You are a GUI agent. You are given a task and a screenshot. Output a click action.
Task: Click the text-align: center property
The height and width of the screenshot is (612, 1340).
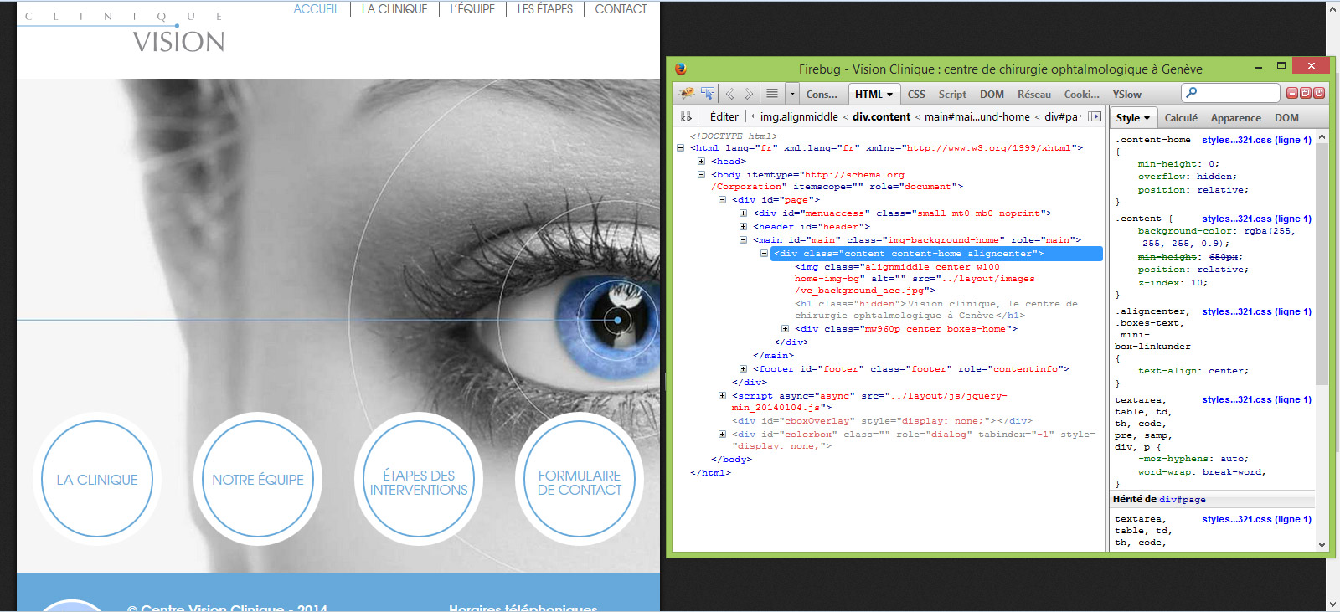tap(1193, 371)
